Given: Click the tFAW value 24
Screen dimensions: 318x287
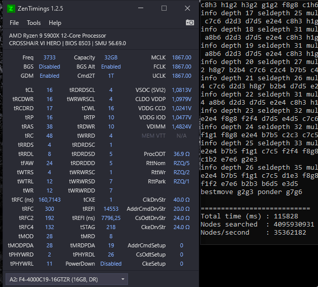Looking at the screenshot, I should point(49,163).
